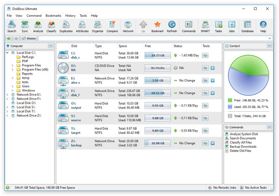Disconnect network drive E: using X icon

click(x=213, y=81)
